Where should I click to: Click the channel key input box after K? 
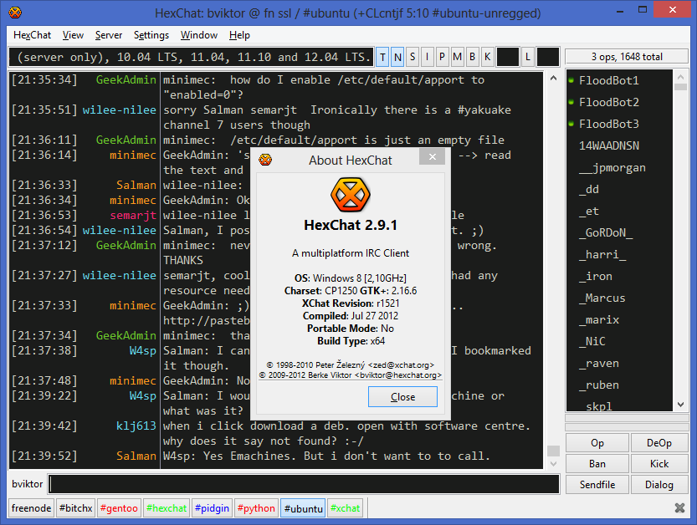[x=507, y=57]
